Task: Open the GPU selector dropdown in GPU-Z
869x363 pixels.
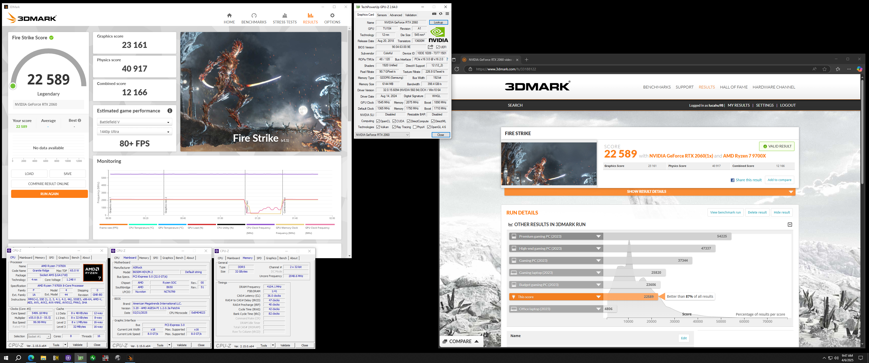Action: pos(382,135)
